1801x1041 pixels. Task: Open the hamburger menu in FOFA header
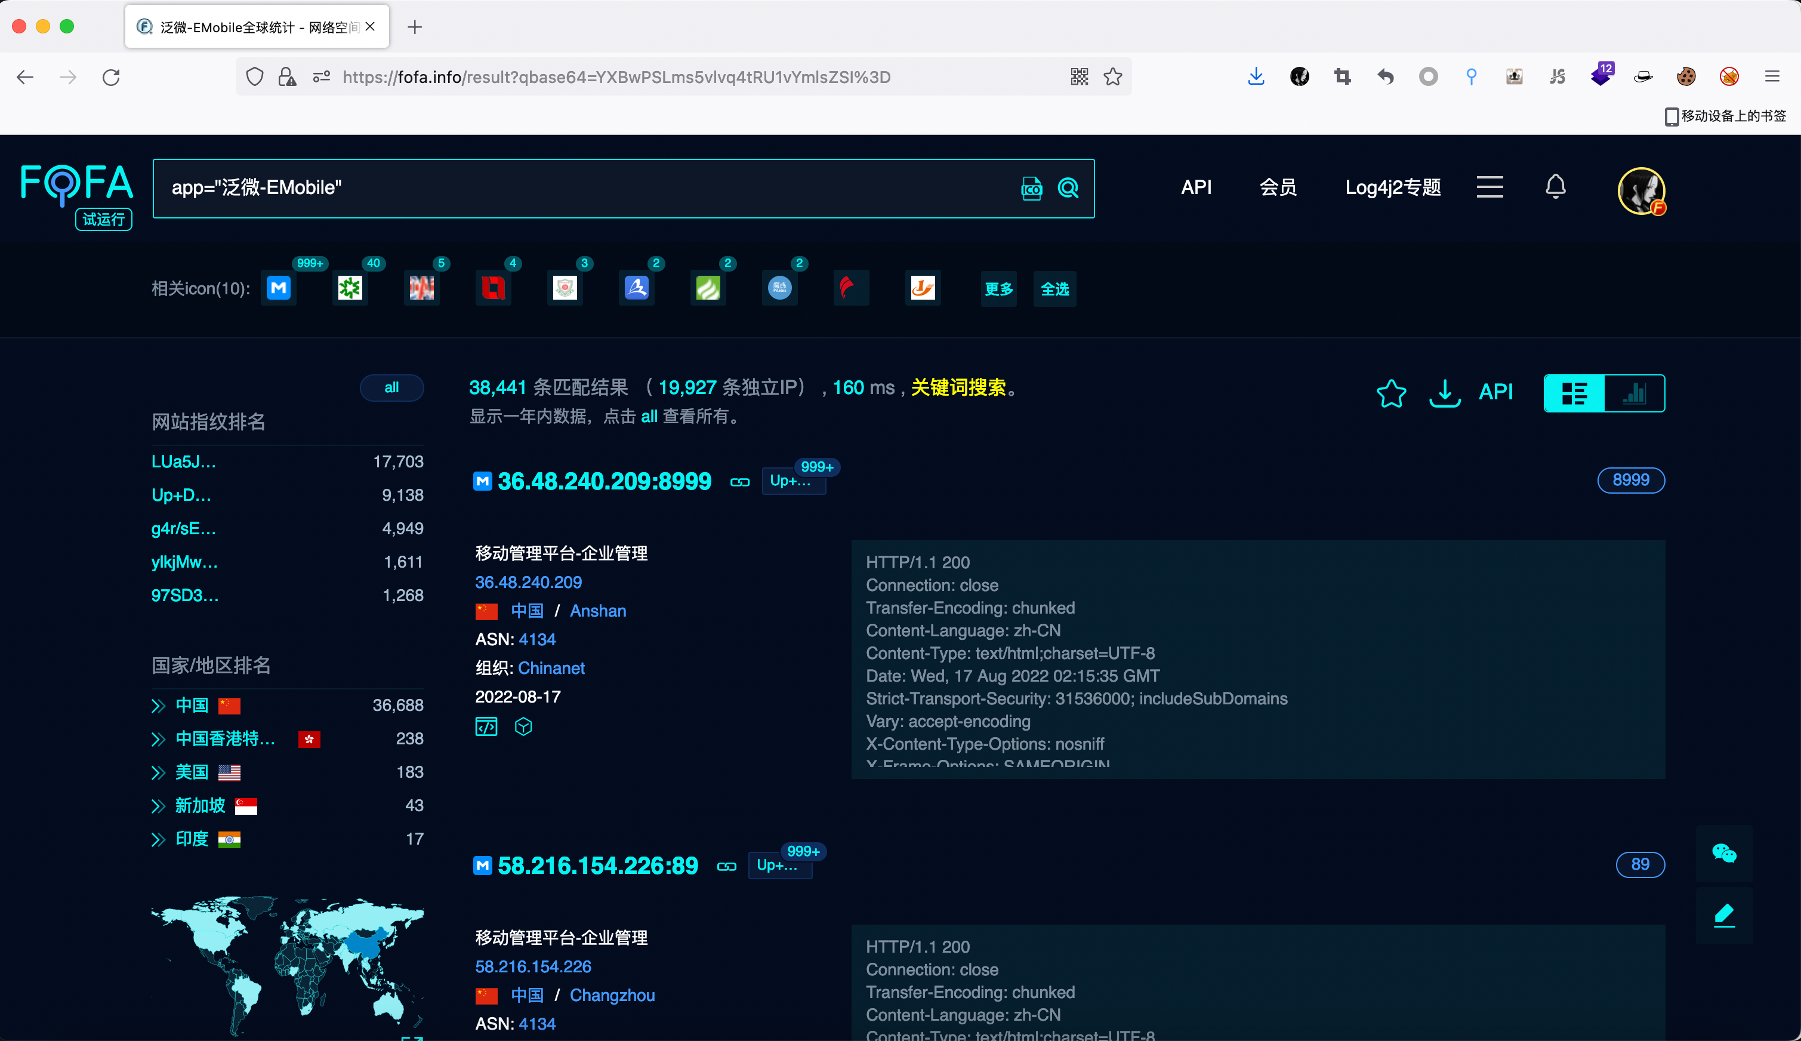click(1490, 187)
